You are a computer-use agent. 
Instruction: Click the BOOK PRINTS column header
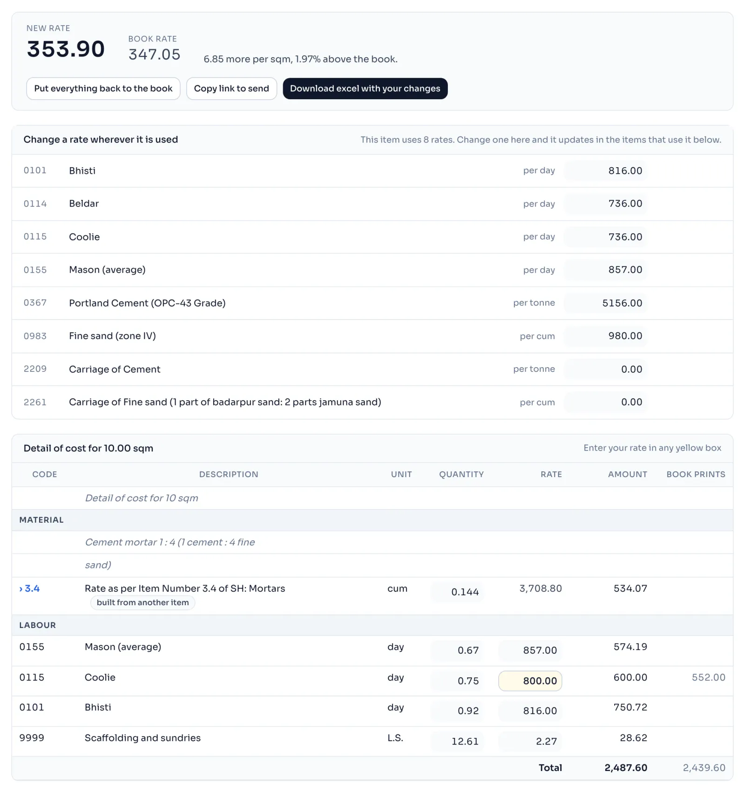pyautogui.click(x=696, y=474)
